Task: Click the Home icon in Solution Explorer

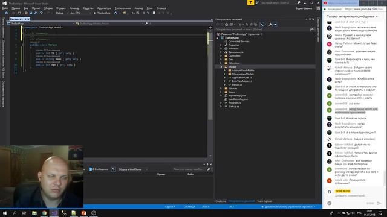Action: [x=226, y=24]
